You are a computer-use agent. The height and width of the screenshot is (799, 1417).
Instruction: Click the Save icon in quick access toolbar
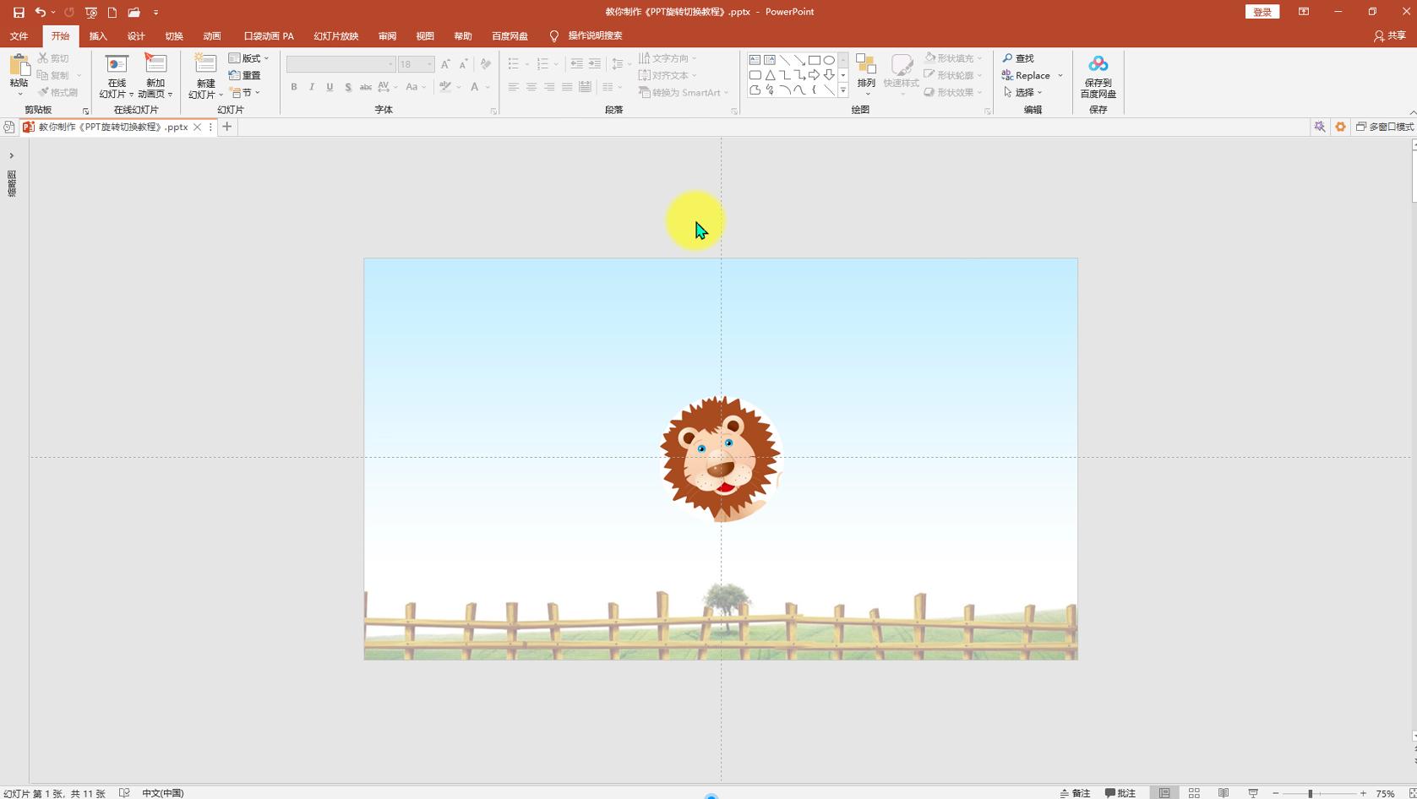click(x=19, y=13)
